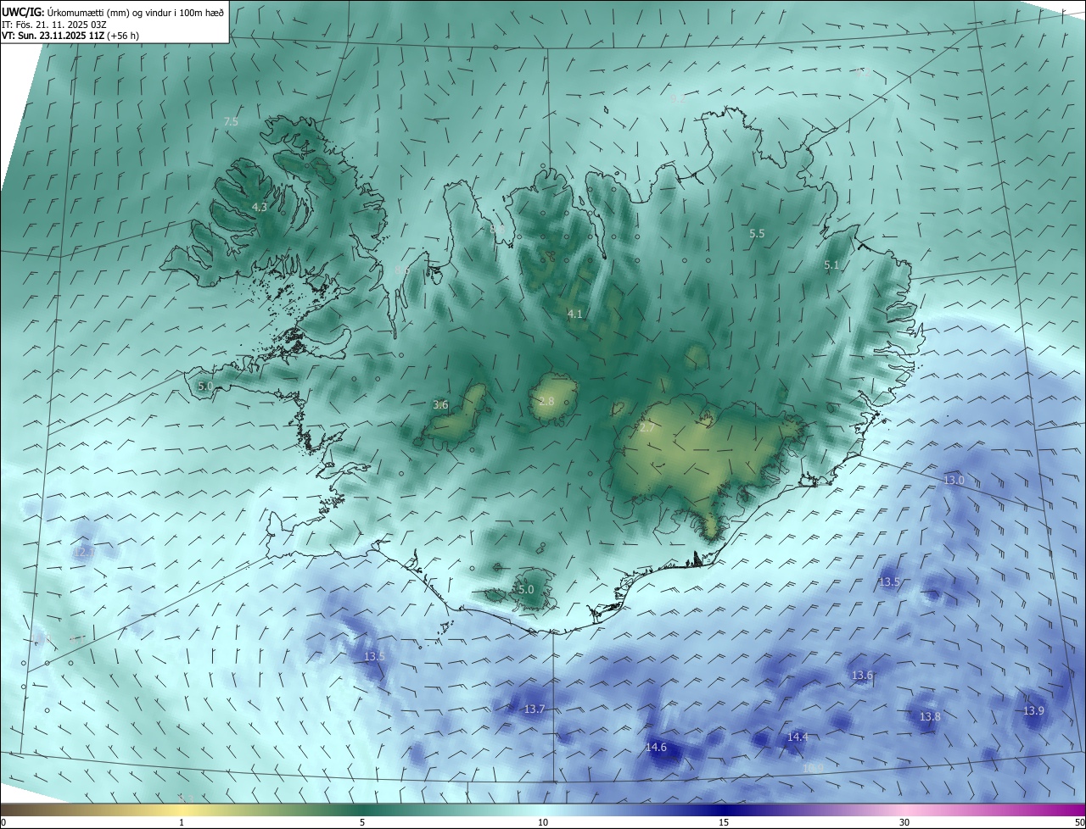Click the colorbar tick labeled 10

coord(543,822)
